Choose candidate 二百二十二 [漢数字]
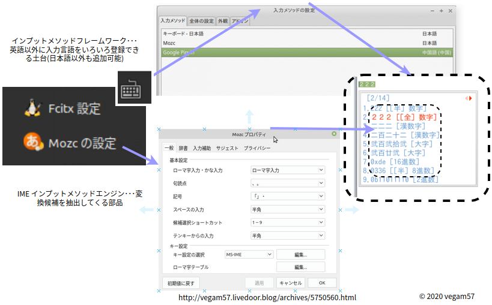The height and width of the screenshot is (305, 492). tap(401, 135)
